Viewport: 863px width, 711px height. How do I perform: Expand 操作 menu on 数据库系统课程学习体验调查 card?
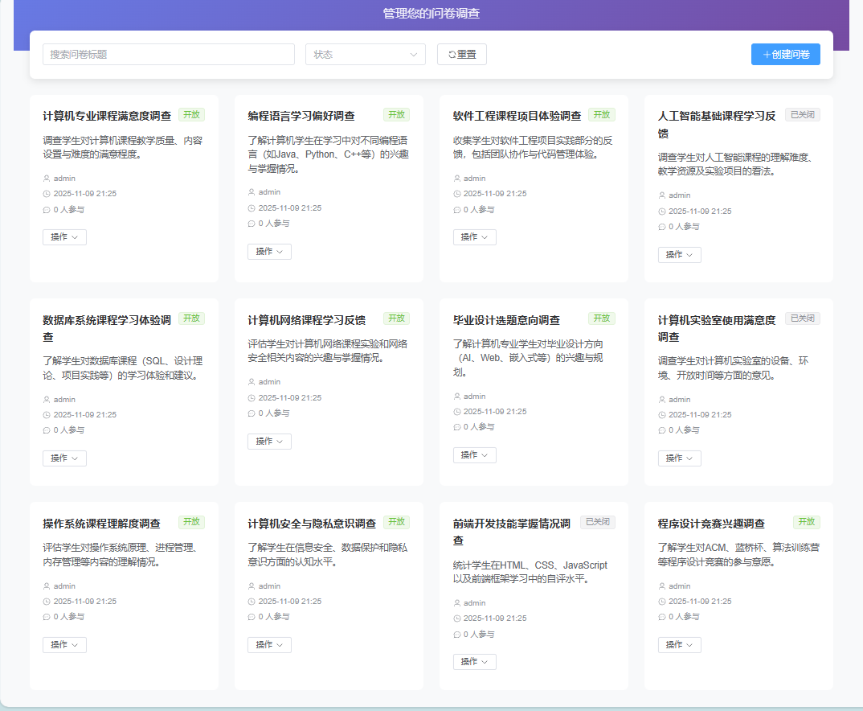tap(64, 458)
